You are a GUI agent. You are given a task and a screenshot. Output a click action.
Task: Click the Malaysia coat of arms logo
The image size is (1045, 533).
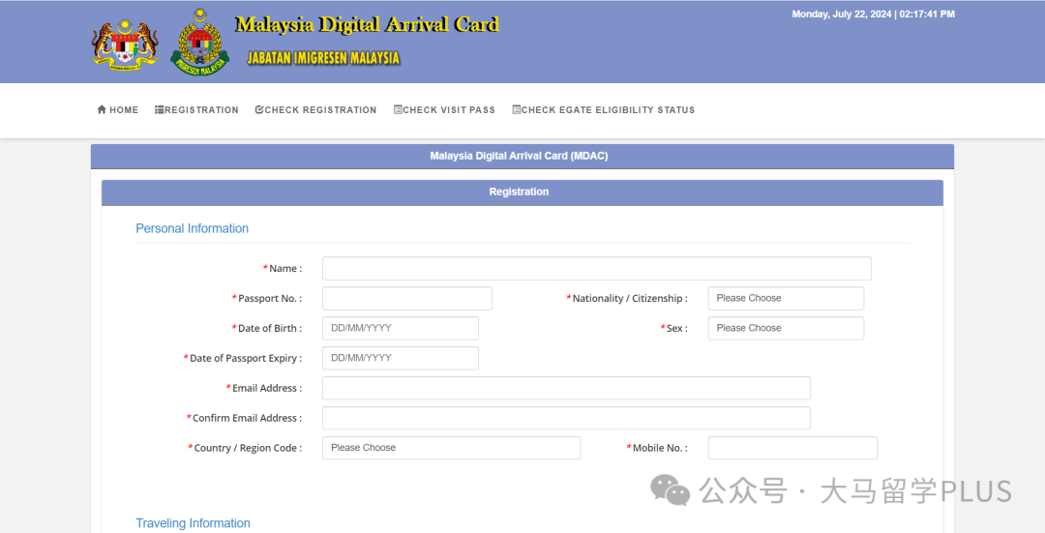125,45
